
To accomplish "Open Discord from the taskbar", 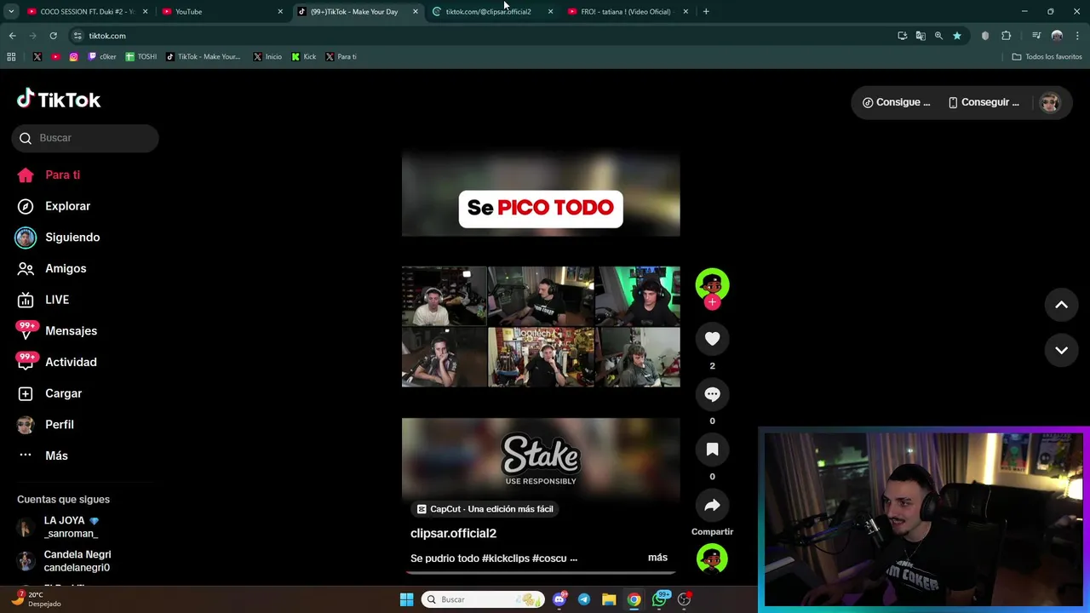I will pyautogui.click(x=559, y=599).
